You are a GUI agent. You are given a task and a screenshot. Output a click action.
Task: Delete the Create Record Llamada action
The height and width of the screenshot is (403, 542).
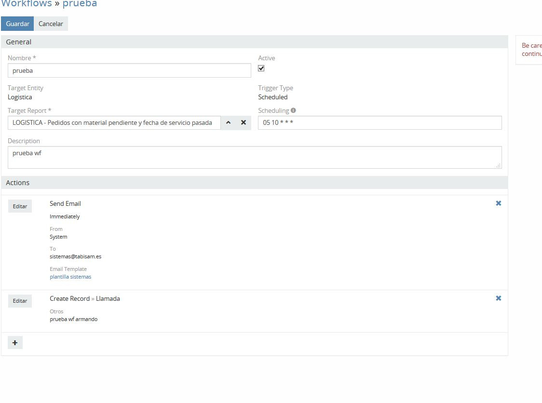click(498, 298)
